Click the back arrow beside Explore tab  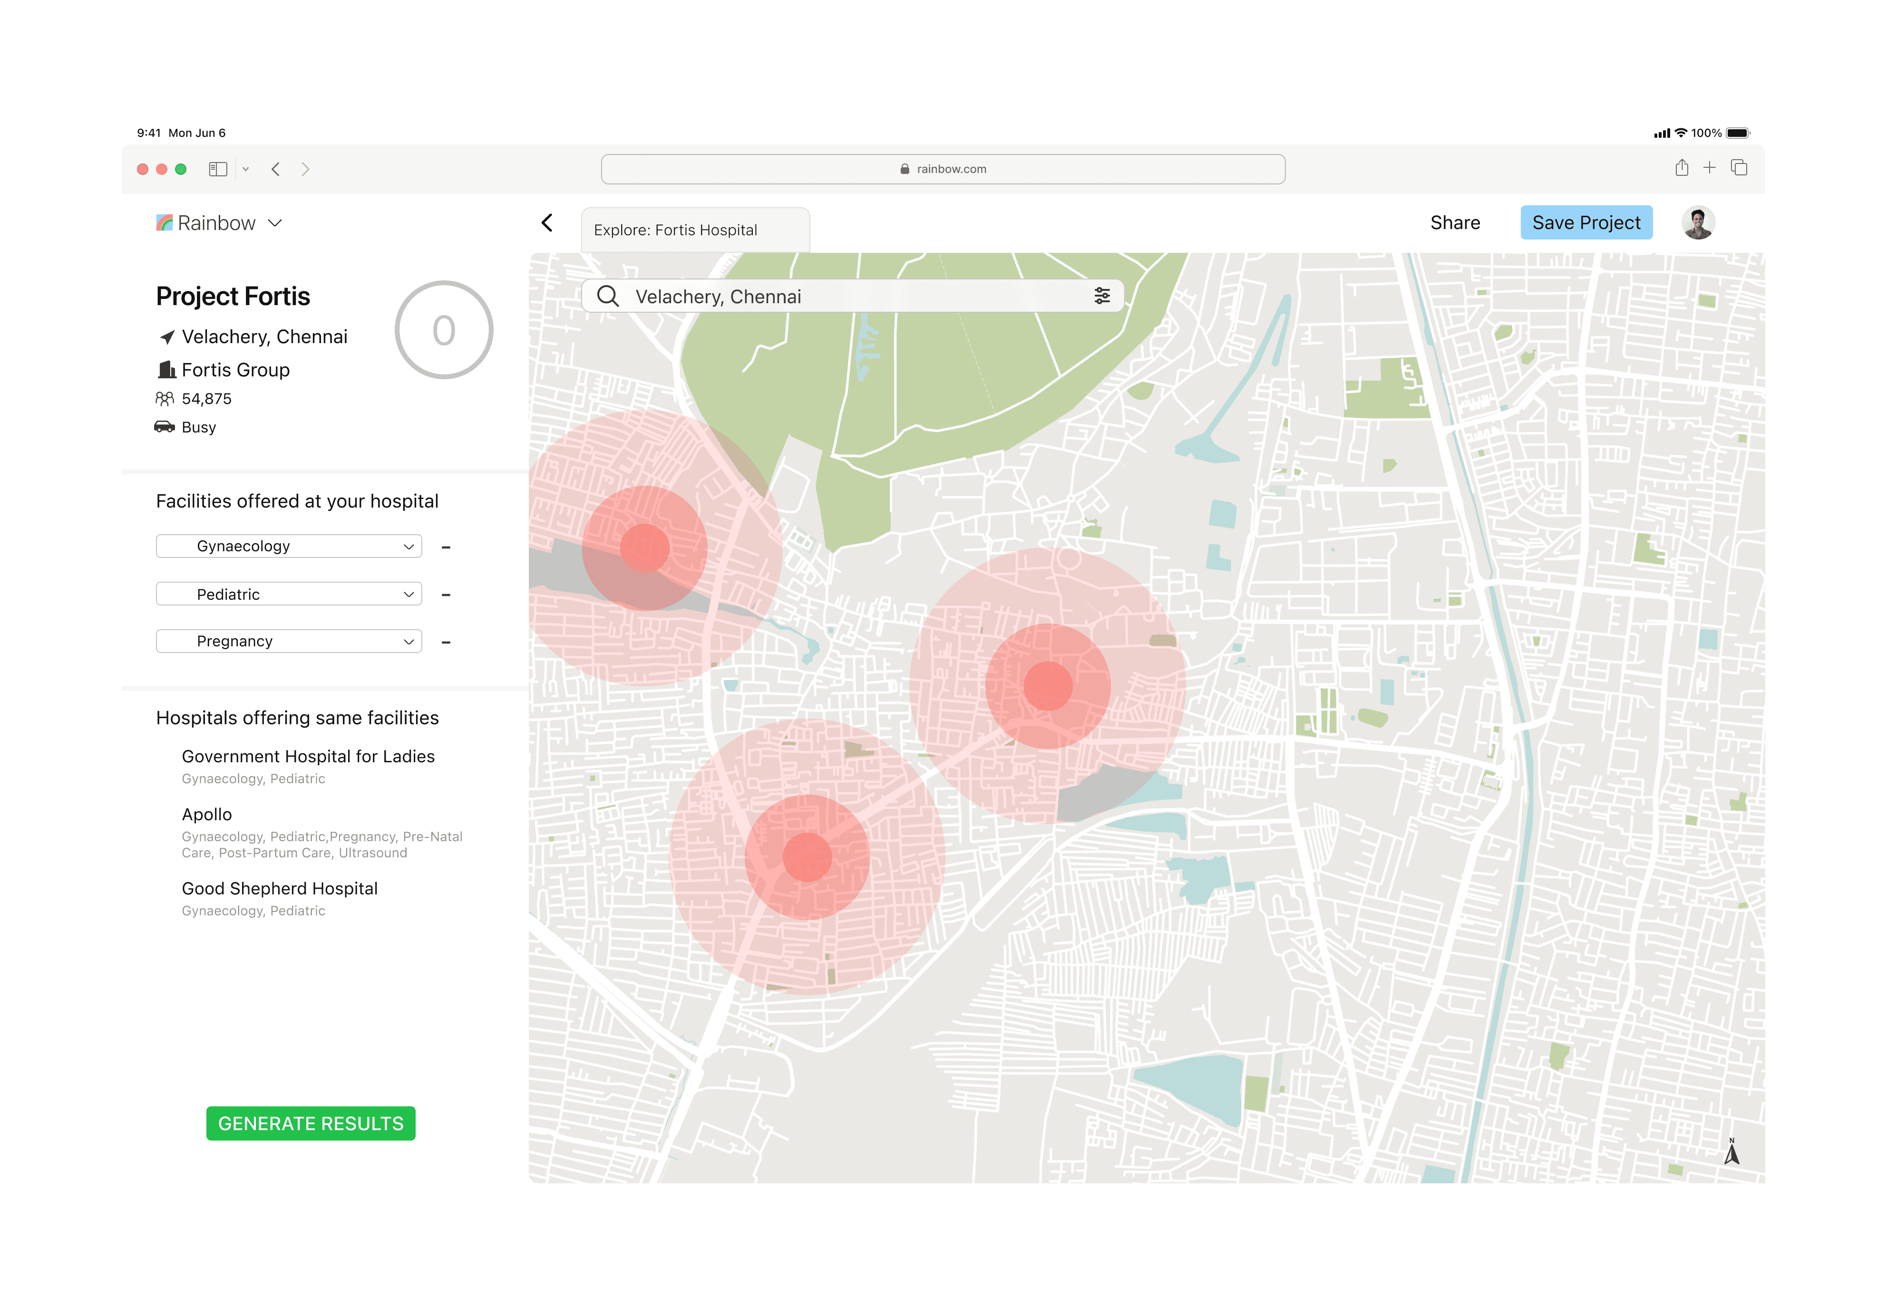(x=547, y=222)
